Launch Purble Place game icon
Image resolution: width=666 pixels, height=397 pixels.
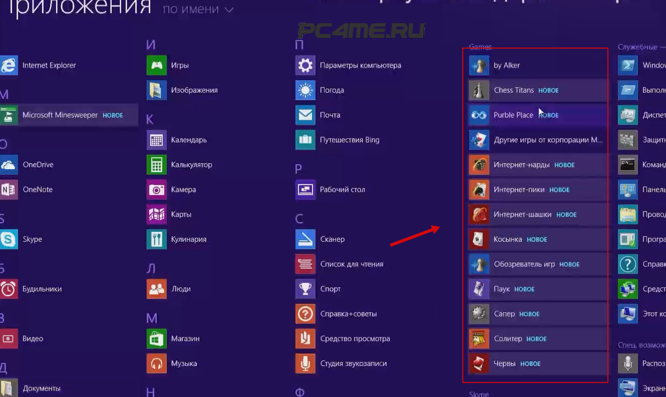[x=479, y=115]
